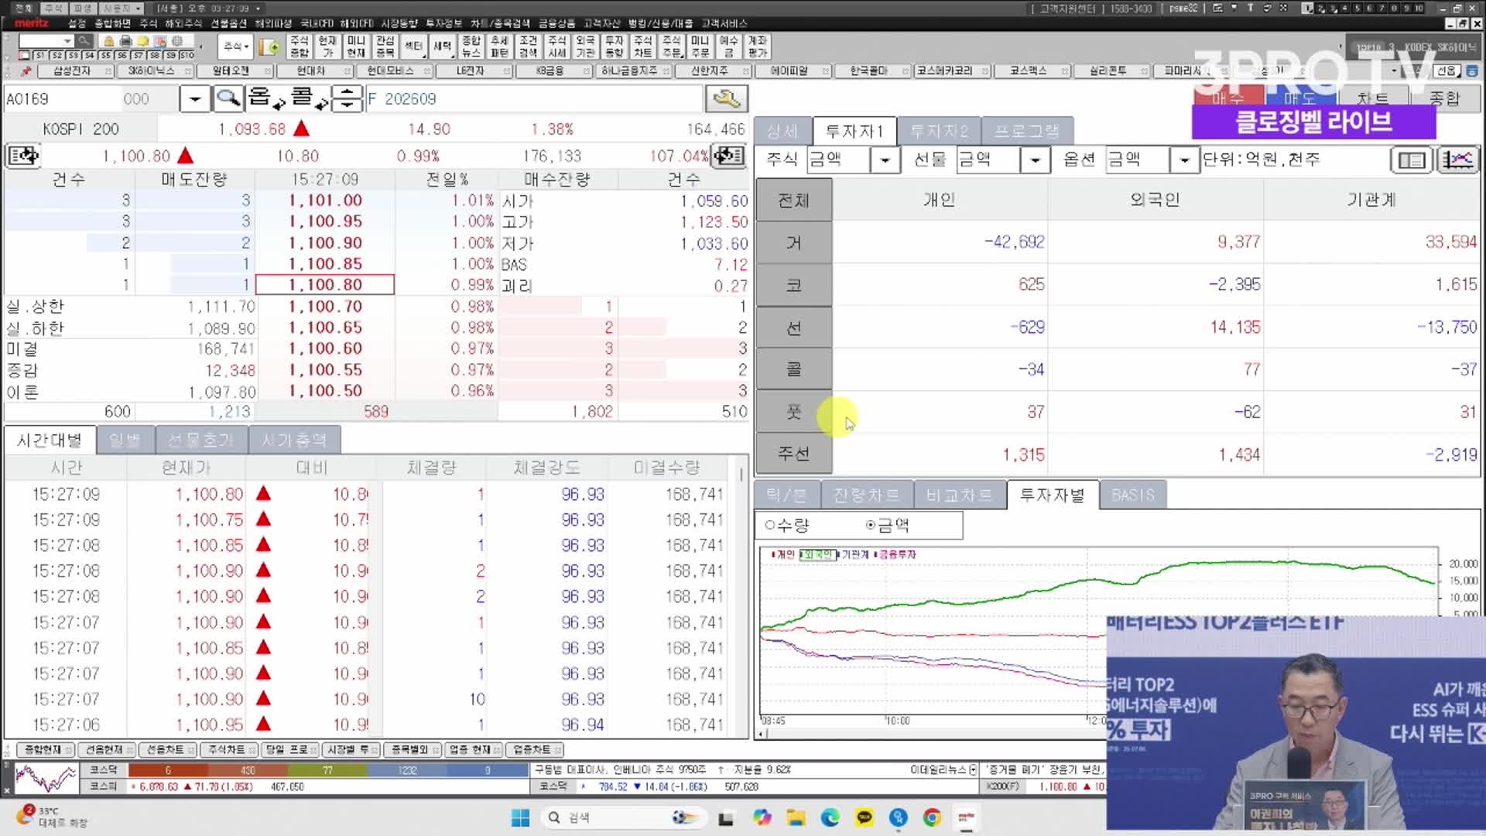Click the magnifier search icon beside code A0169
This screenshot has height=836, width=1486.
coord(228,99)
